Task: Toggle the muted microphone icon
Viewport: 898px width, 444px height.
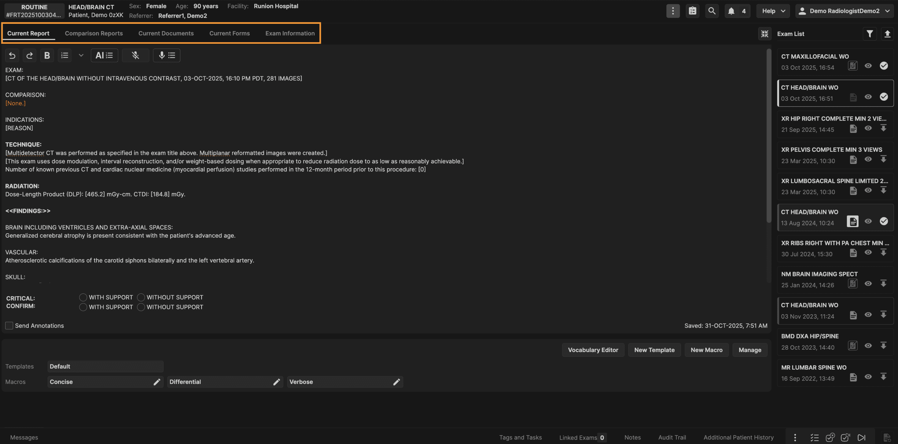Action: pyautogui.click(x=136, y=55)
